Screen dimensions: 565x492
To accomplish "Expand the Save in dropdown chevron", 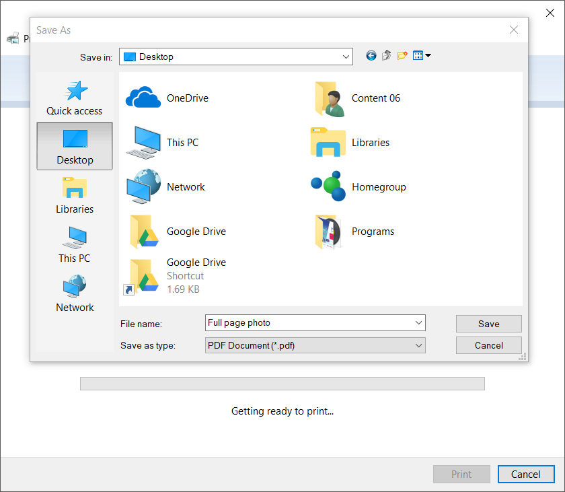I will [346, 57].
